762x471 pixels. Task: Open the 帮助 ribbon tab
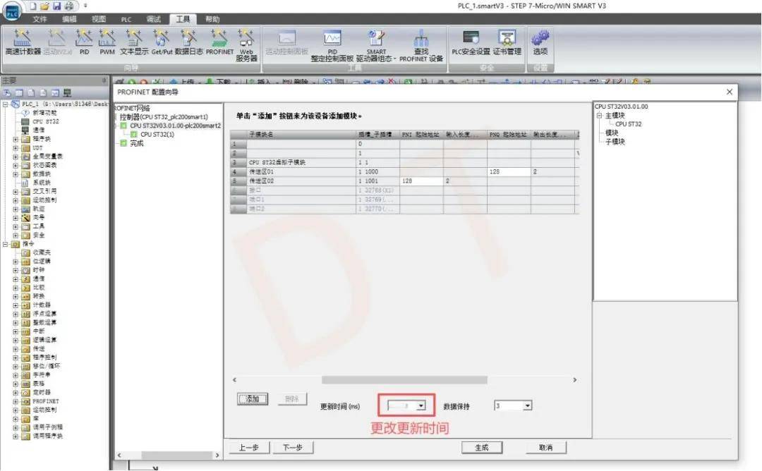[212, 19]
